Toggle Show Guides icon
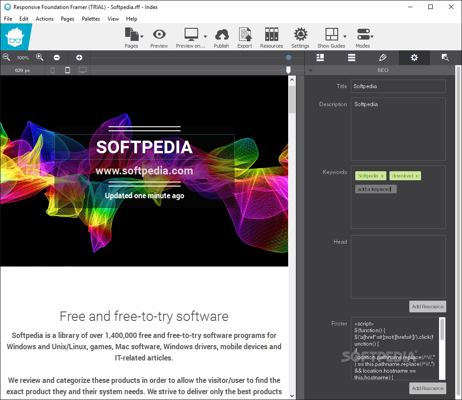The image size is (462, 400). (331, 34)
